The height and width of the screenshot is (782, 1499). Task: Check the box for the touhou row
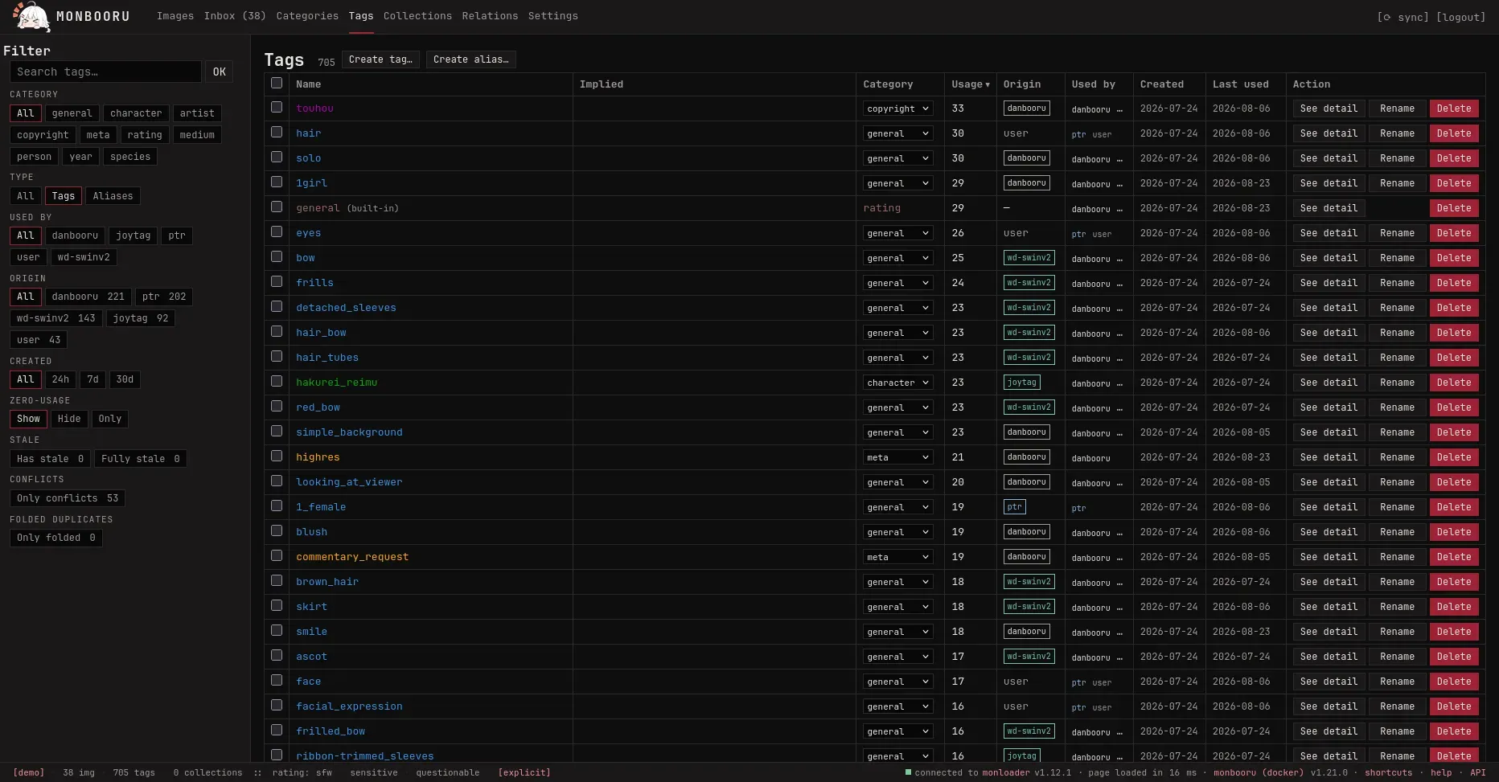277,107
